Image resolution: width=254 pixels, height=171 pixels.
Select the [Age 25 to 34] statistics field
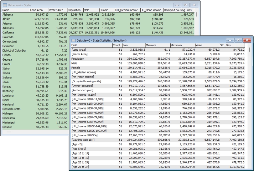(80, 167)
